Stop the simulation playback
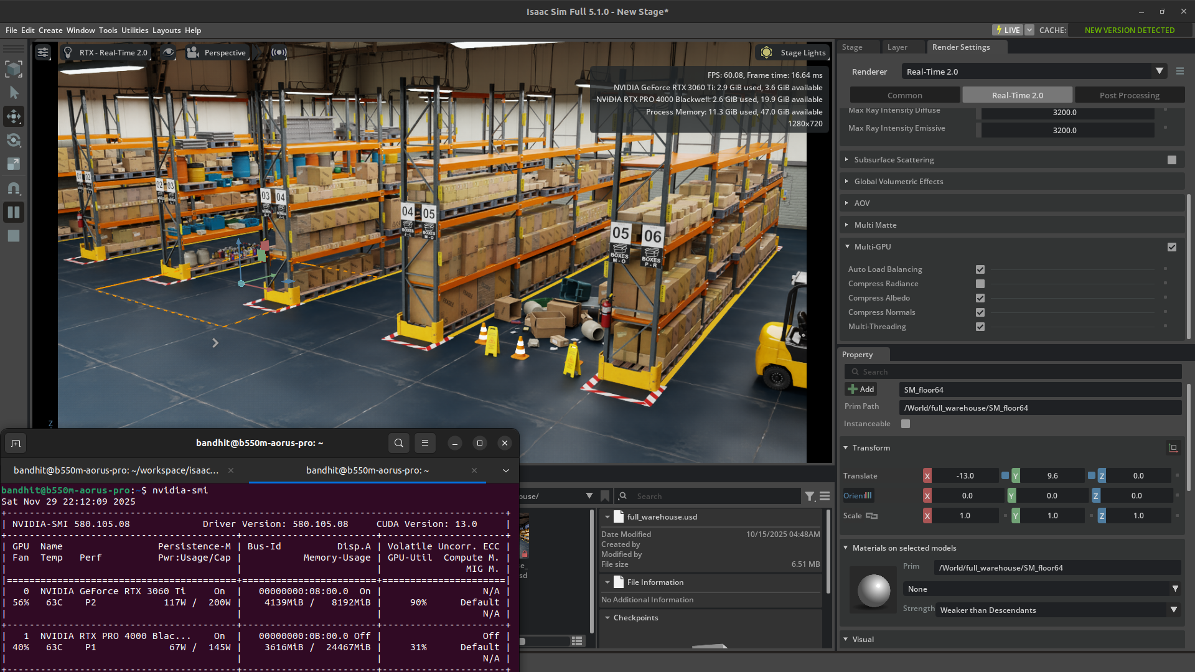The image size is (1195, 672). 14,236
